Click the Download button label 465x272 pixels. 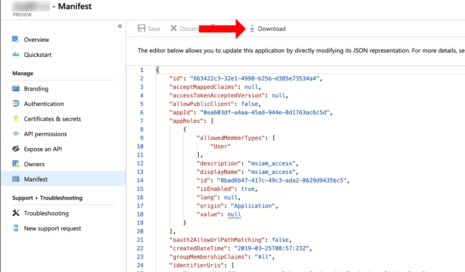[x=272, y=29]
